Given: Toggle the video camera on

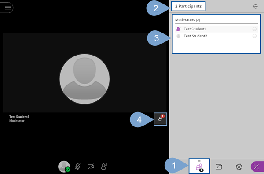Looking at the screenshot, I should pos(91,167).
